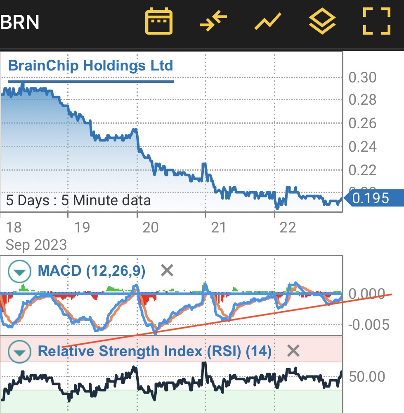Image resolution: width=404 pixels, height=413 pixels.
Task: Click the BRN ticker symbol
Action: [x=20, y=22]
